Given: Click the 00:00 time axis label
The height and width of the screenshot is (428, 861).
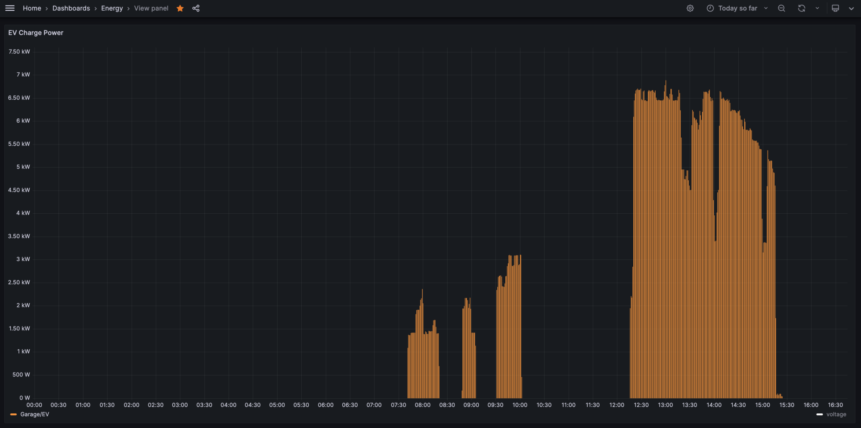Looking at the screenshot, I should [x=34, y=405].
